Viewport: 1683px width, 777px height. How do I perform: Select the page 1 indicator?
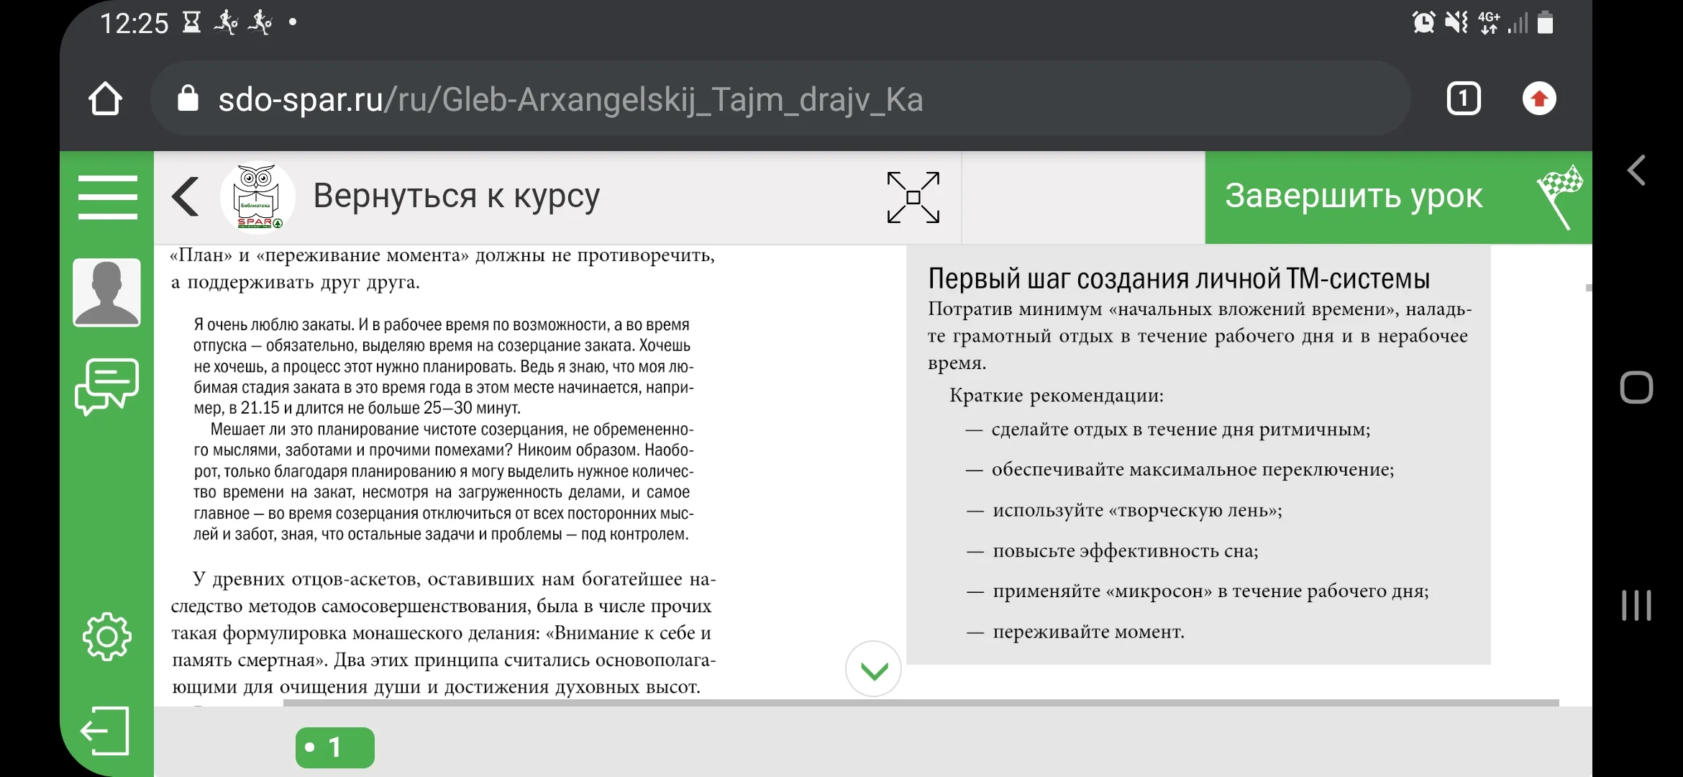(334, 747)
